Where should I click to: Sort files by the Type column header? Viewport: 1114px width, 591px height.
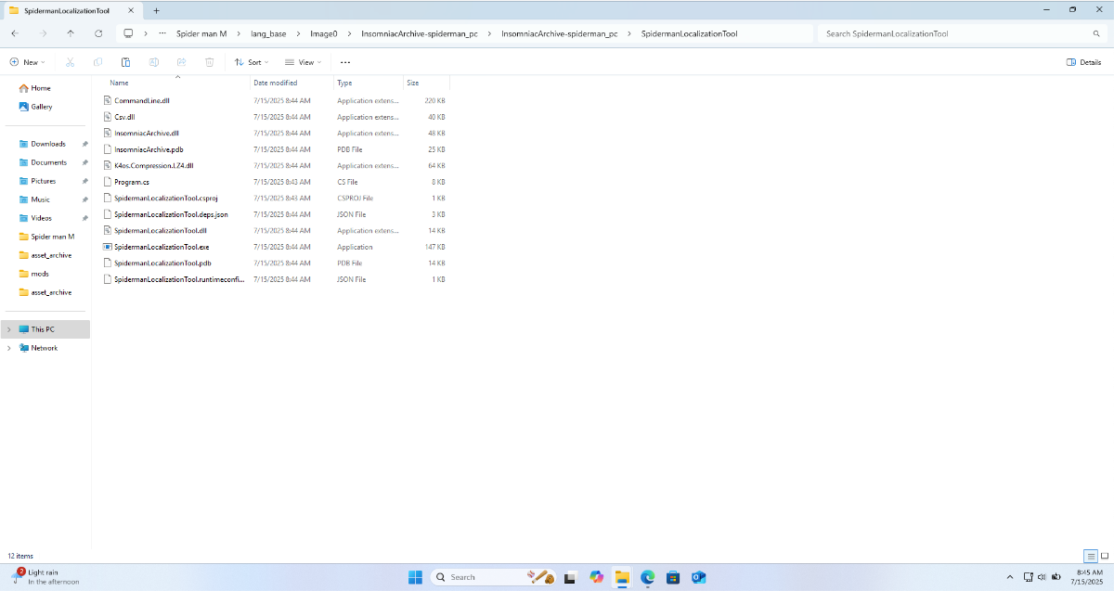[x=344, y=83]
